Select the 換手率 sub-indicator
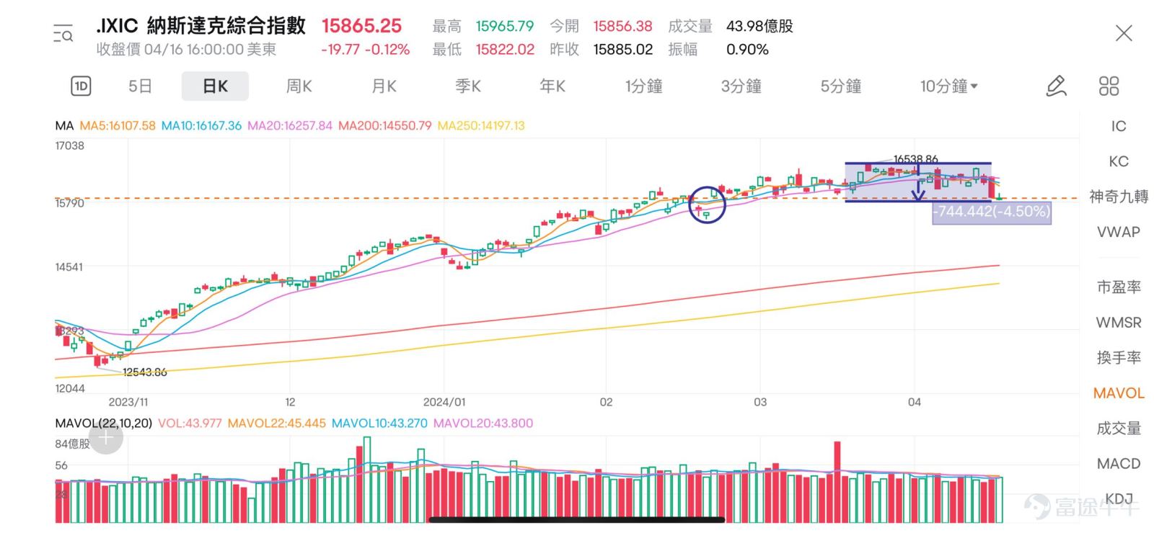Screen dimensions: 1154x533 pos(1119,357)
